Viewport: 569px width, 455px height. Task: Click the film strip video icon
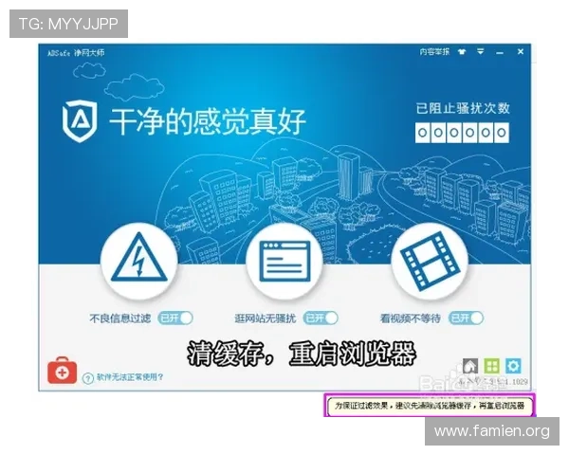point(430,262)
